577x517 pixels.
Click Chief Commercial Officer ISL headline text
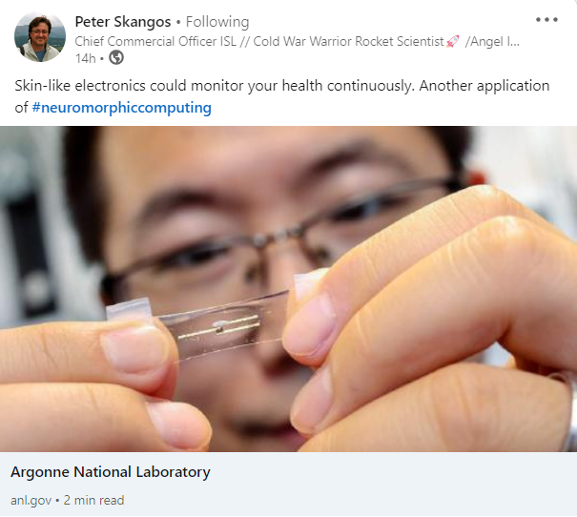pyautogui.click(x=155, y=41)
